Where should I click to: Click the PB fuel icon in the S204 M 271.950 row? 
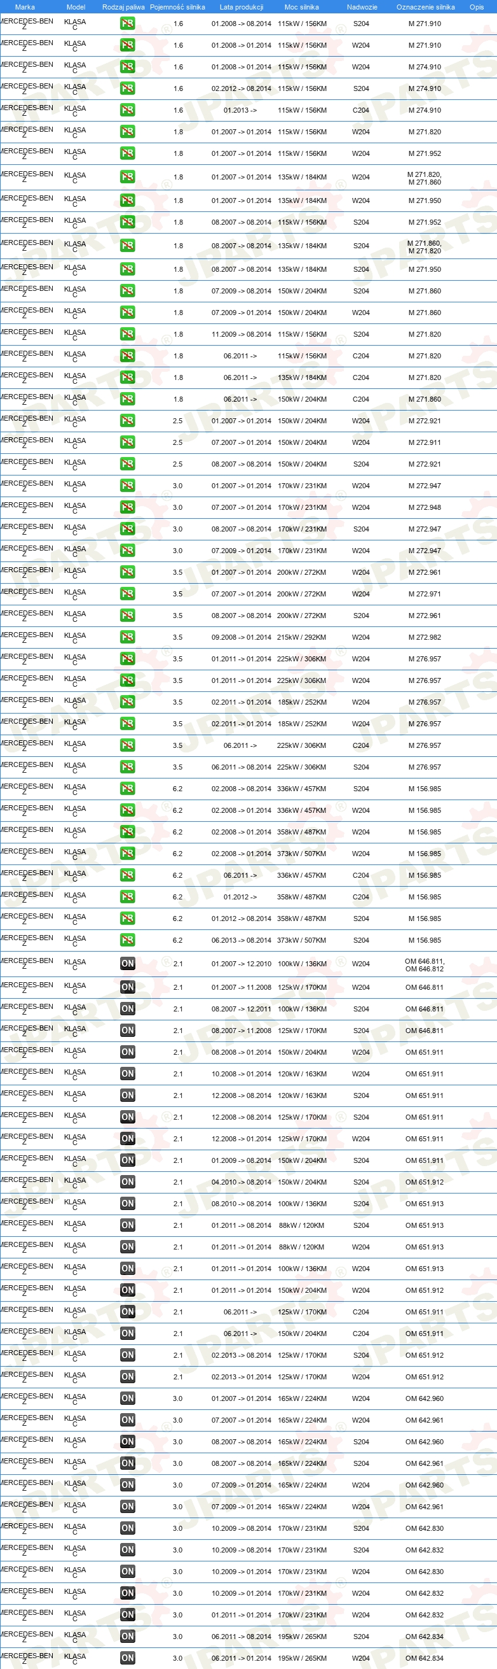tap(128, 269)
